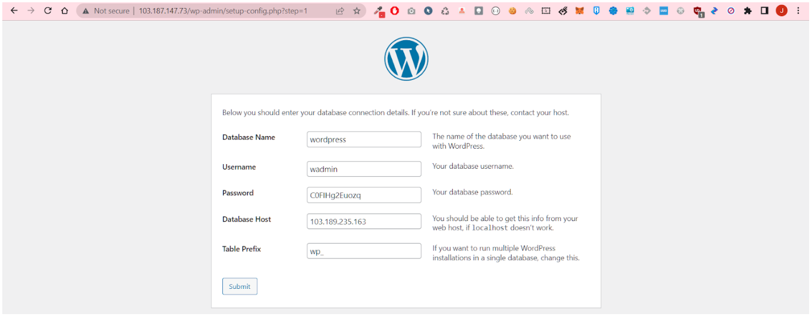Toggle the browser side panel

pyautogui.click(x=764, y=10)
